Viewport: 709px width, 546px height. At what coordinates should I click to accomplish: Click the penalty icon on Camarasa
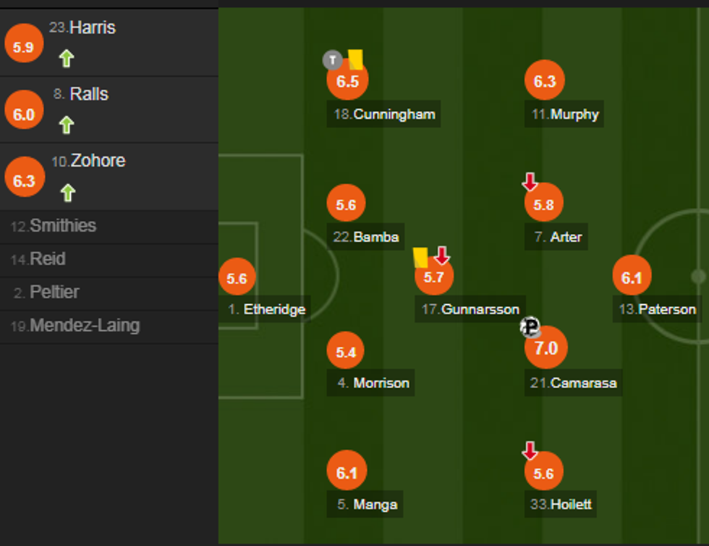[x=530, y=327]
